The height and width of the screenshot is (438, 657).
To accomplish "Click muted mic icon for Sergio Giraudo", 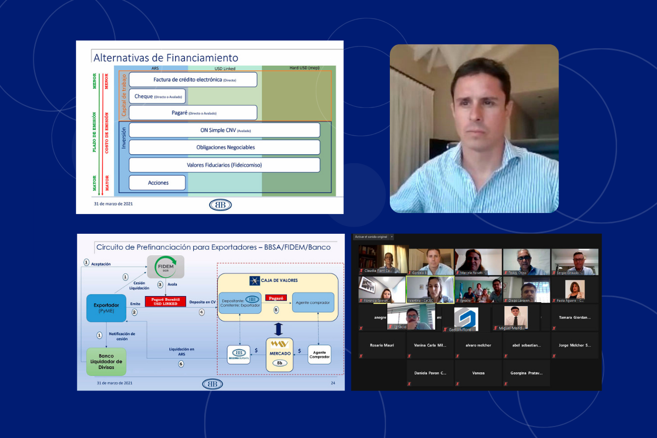I will tap(554, 272).
